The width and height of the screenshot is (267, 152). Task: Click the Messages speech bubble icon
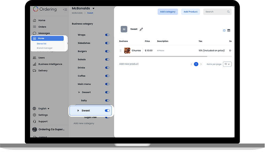(x=34, y=33)
